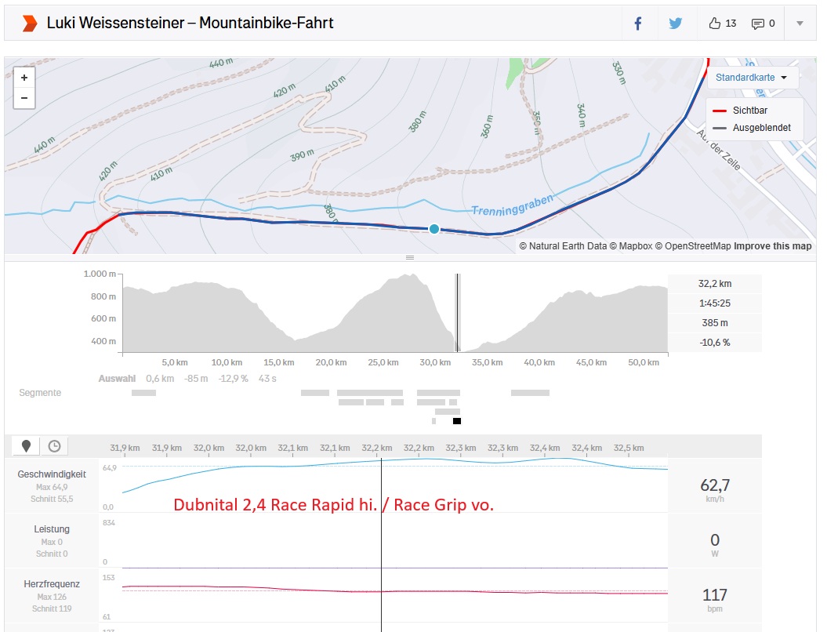Click the Improve this map link
The width and height of the screenshot is (827, 632).
(x=772, y=246)
